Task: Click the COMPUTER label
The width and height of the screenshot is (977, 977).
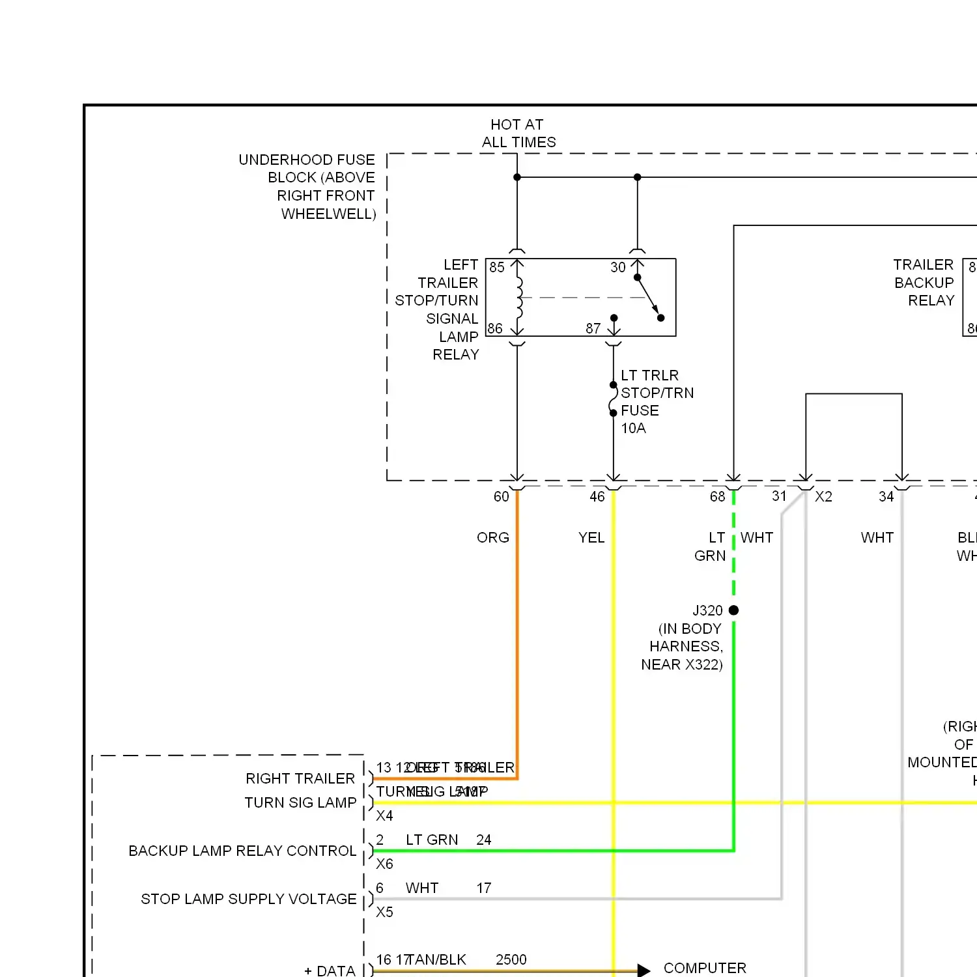Action: pyautogui.click(x=705, y=969)
